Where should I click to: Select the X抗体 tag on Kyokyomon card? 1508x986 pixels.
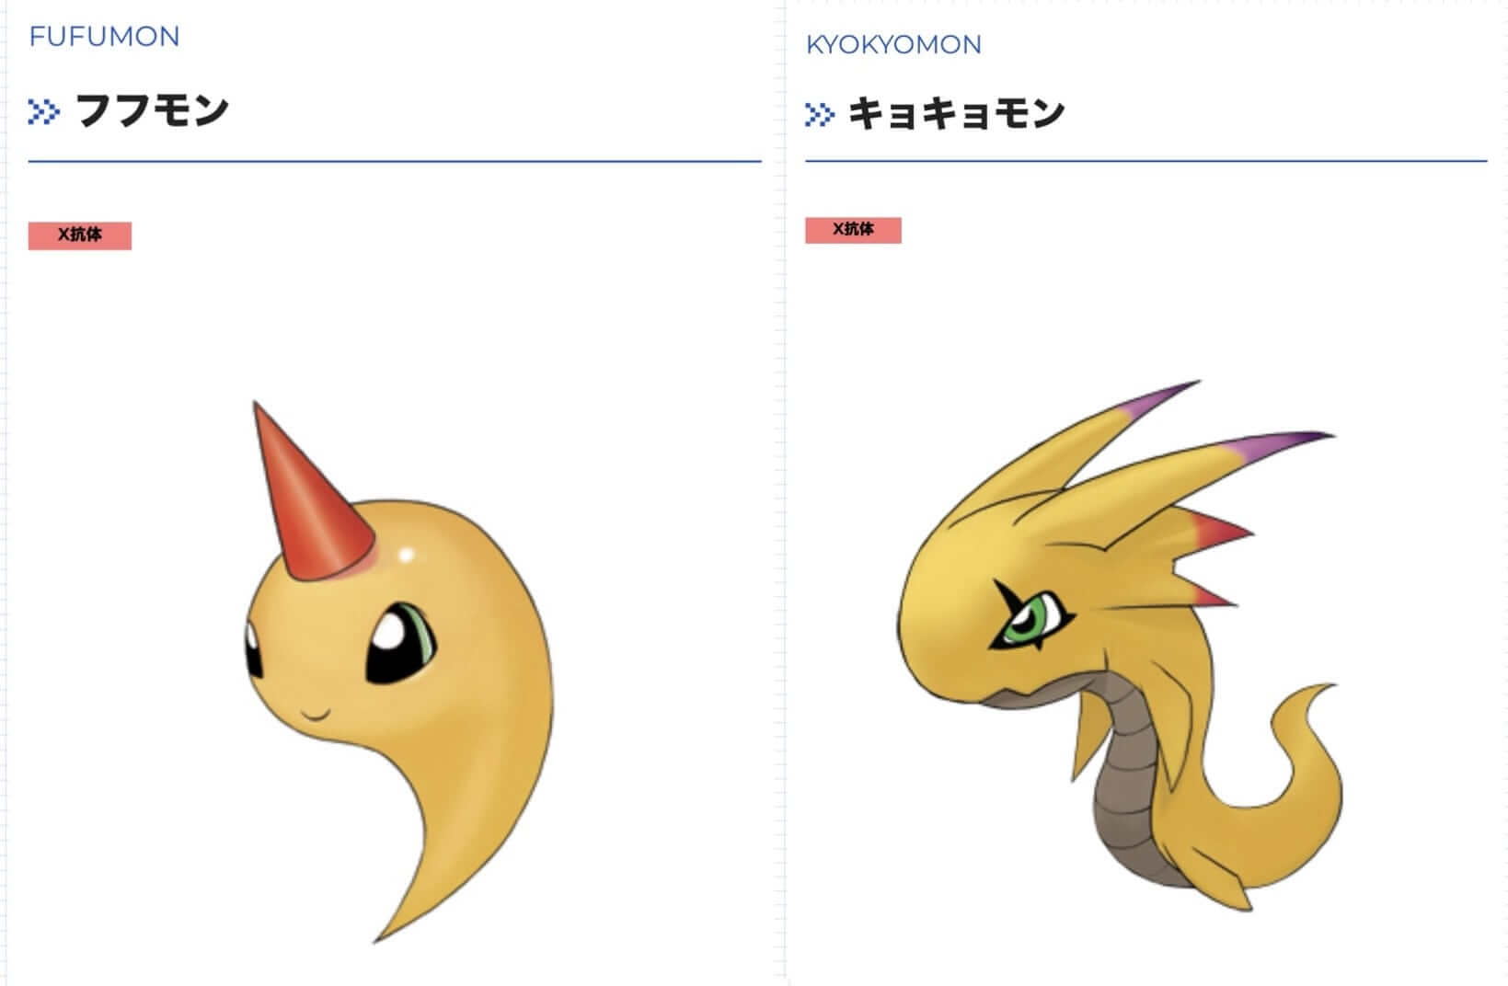tap(853, 230)
